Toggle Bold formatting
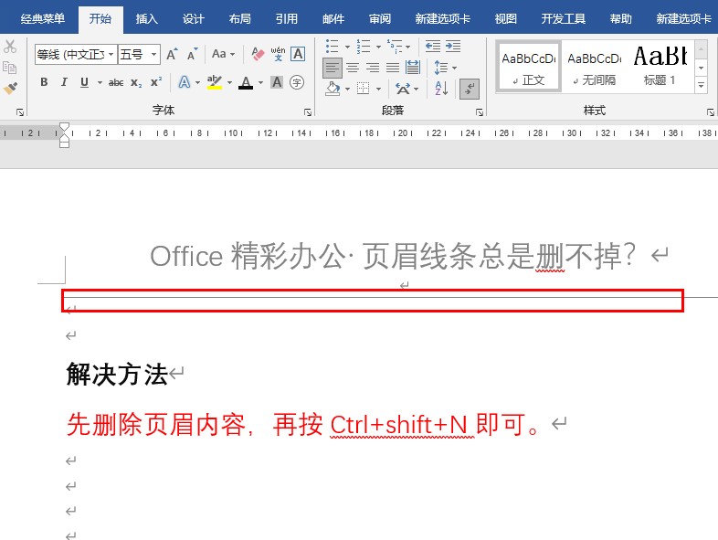 (44, 82)
